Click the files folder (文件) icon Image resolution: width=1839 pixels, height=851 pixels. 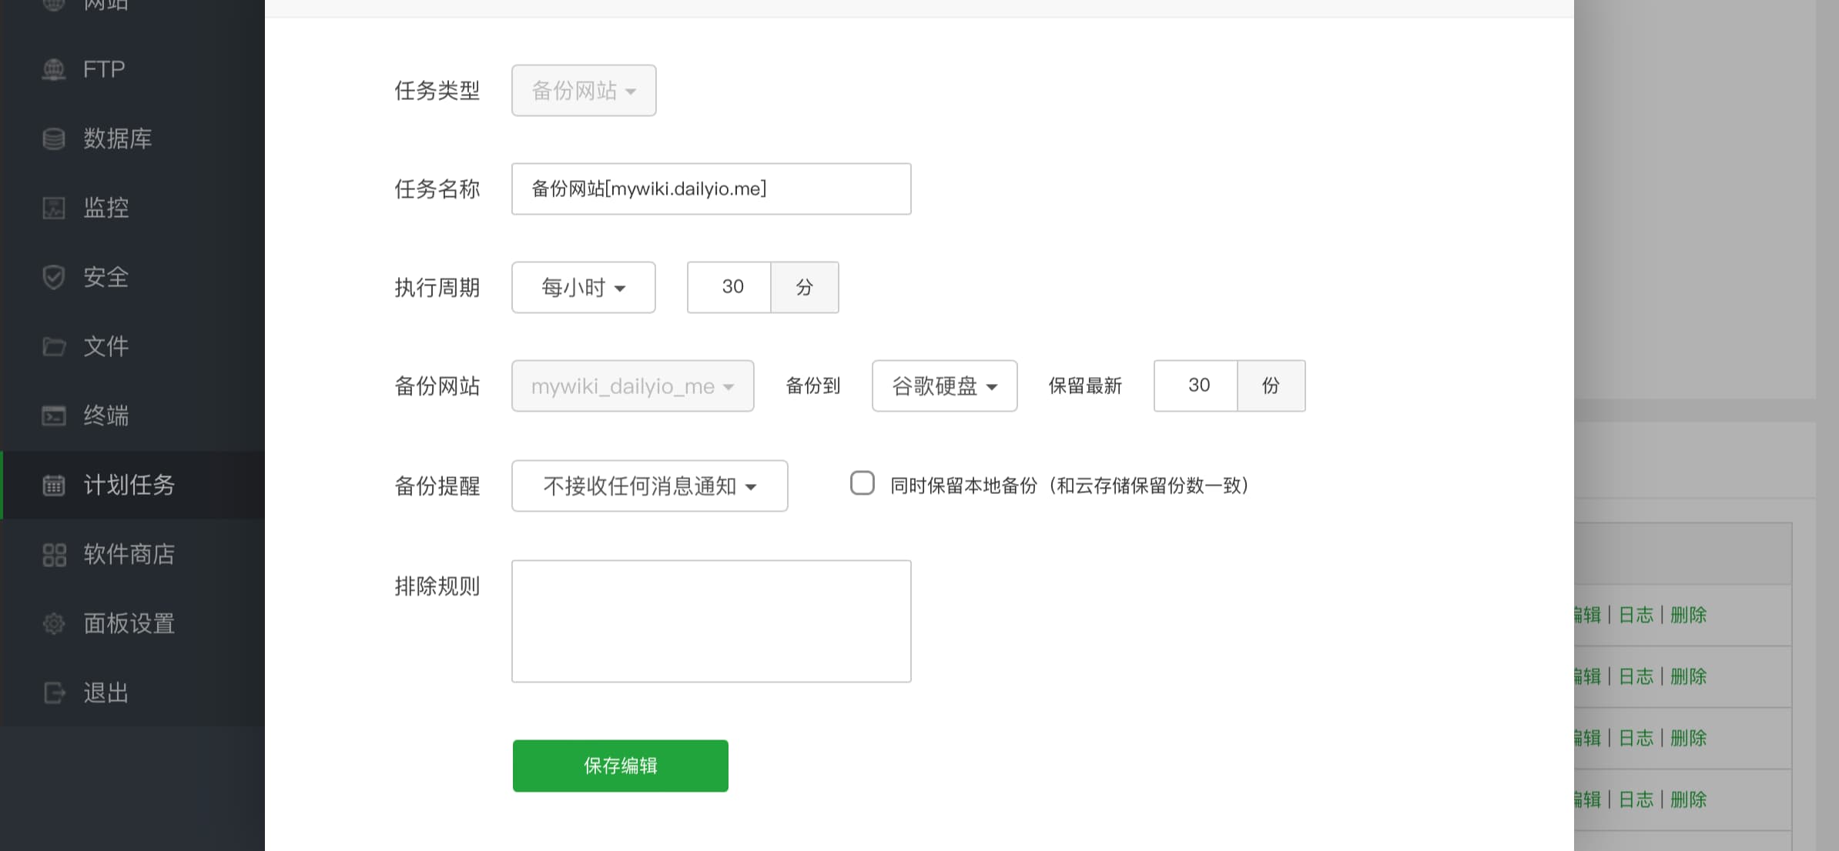tap(53, 346)
